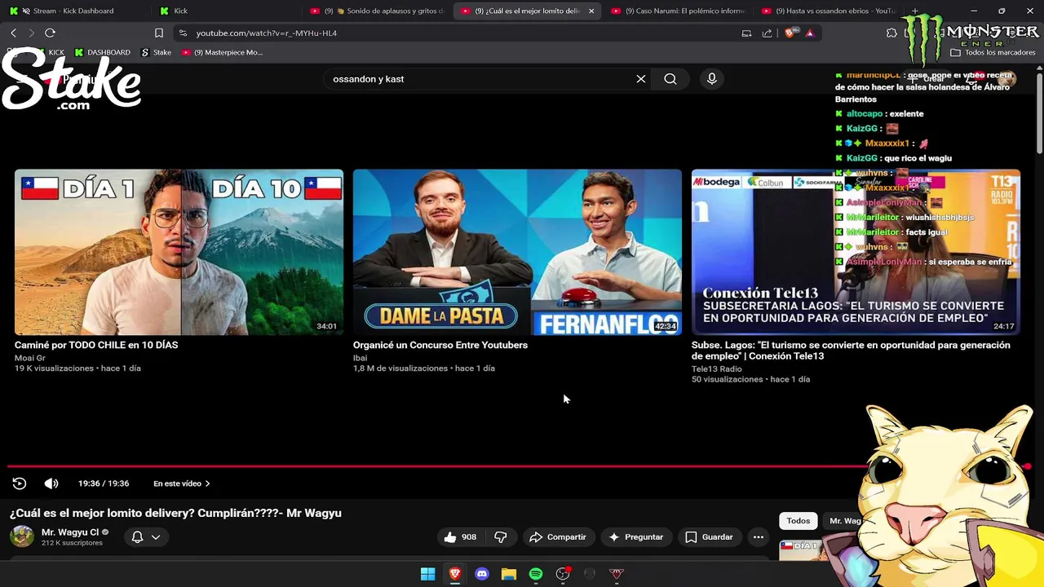The height and width of the screenshot is (587, 1044).
Task: Mute the video with the speaker icon
Action: 51,483
